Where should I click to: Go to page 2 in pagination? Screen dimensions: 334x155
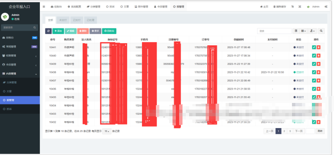[284, 131]
